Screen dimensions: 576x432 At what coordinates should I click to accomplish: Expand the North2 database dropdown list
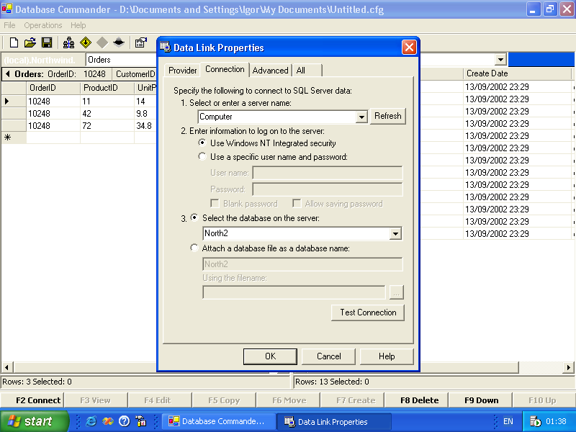(x=395, y=233)
